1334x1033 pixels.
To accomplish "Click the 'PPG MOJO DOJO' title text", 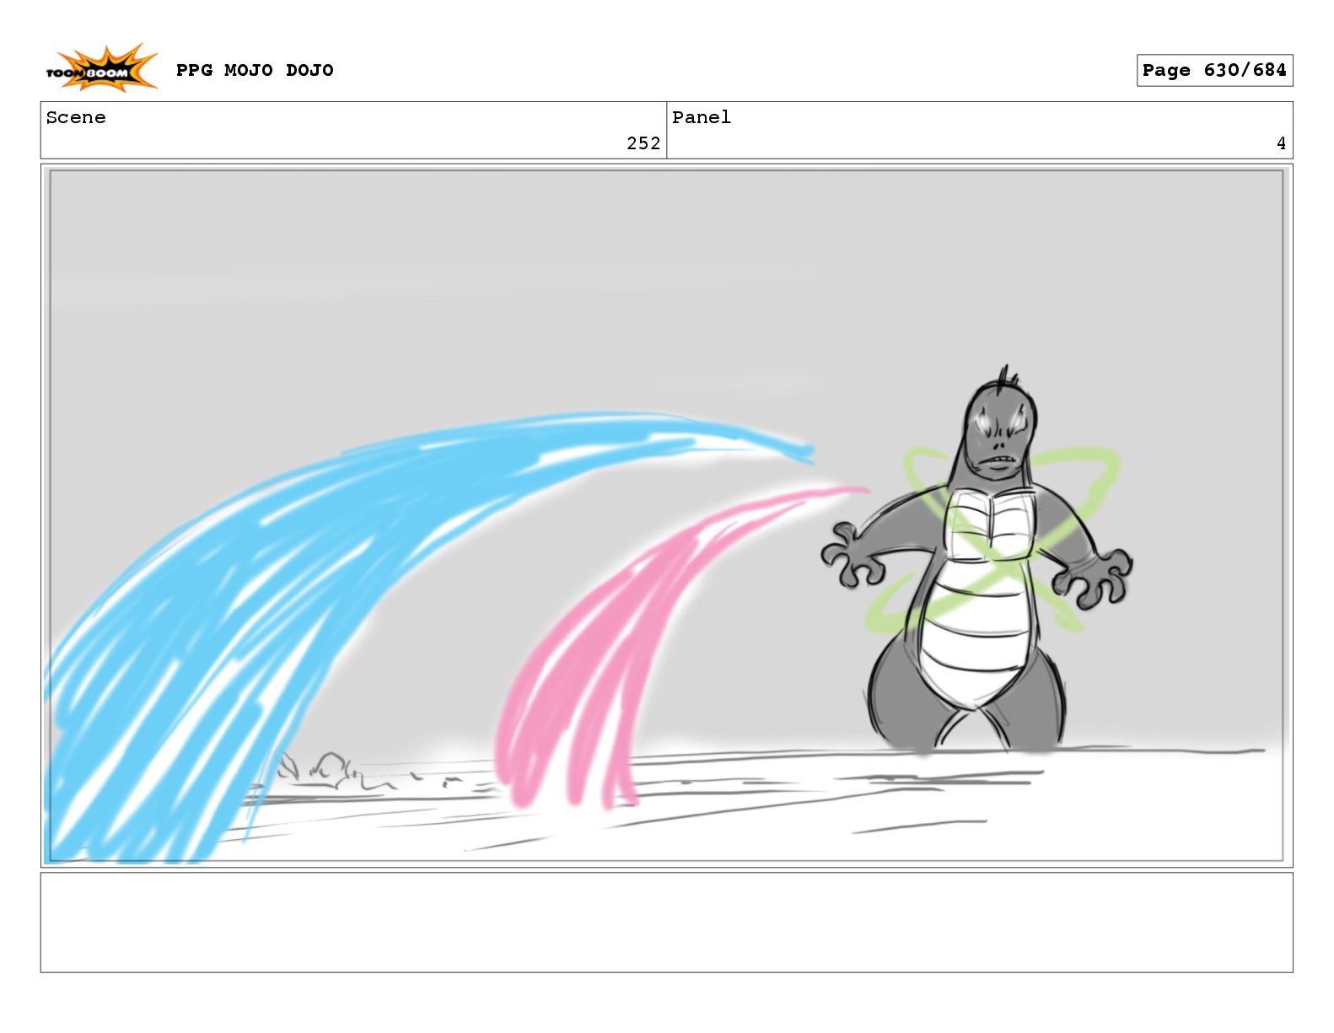I will [x=255, y=70].
